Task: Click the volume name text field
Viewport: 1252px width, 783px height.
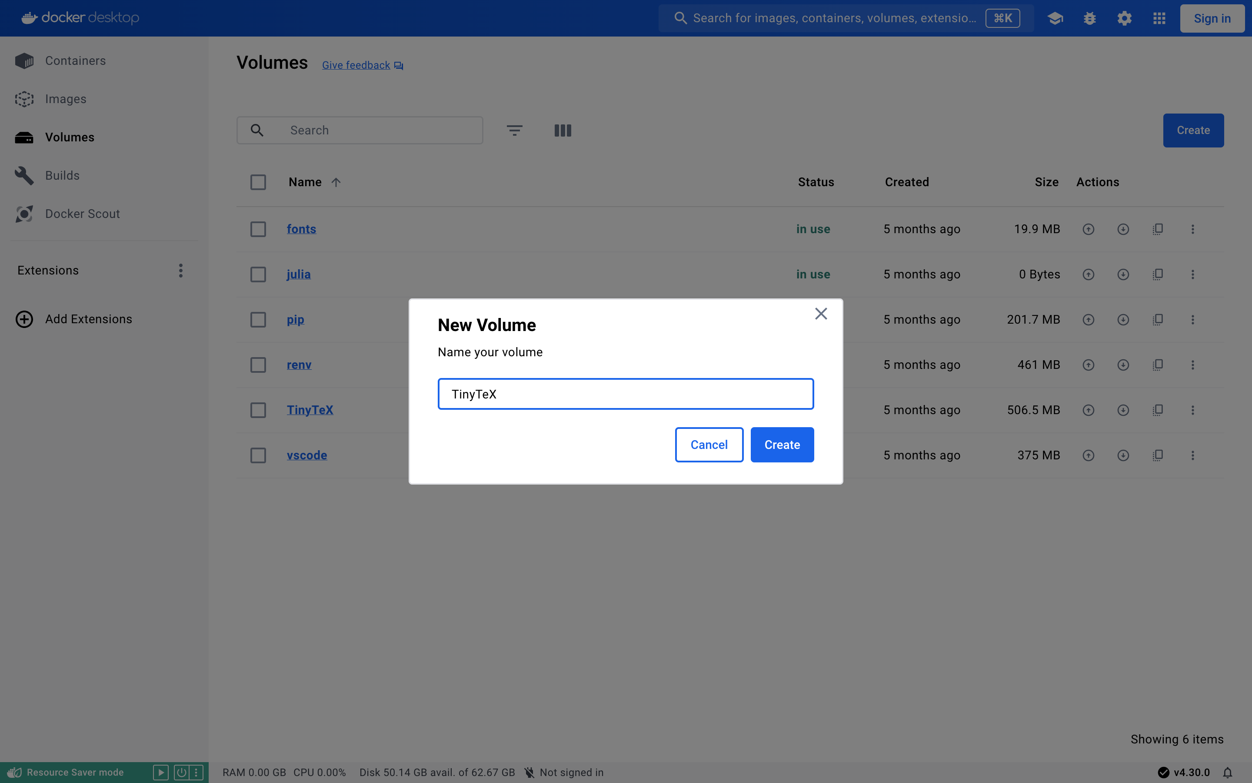Action: 626,394
